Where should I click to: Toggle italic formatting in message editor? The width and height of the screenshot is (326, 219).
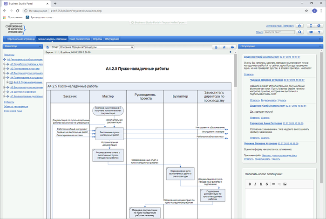pyautogui.click(x=255, y=184)
